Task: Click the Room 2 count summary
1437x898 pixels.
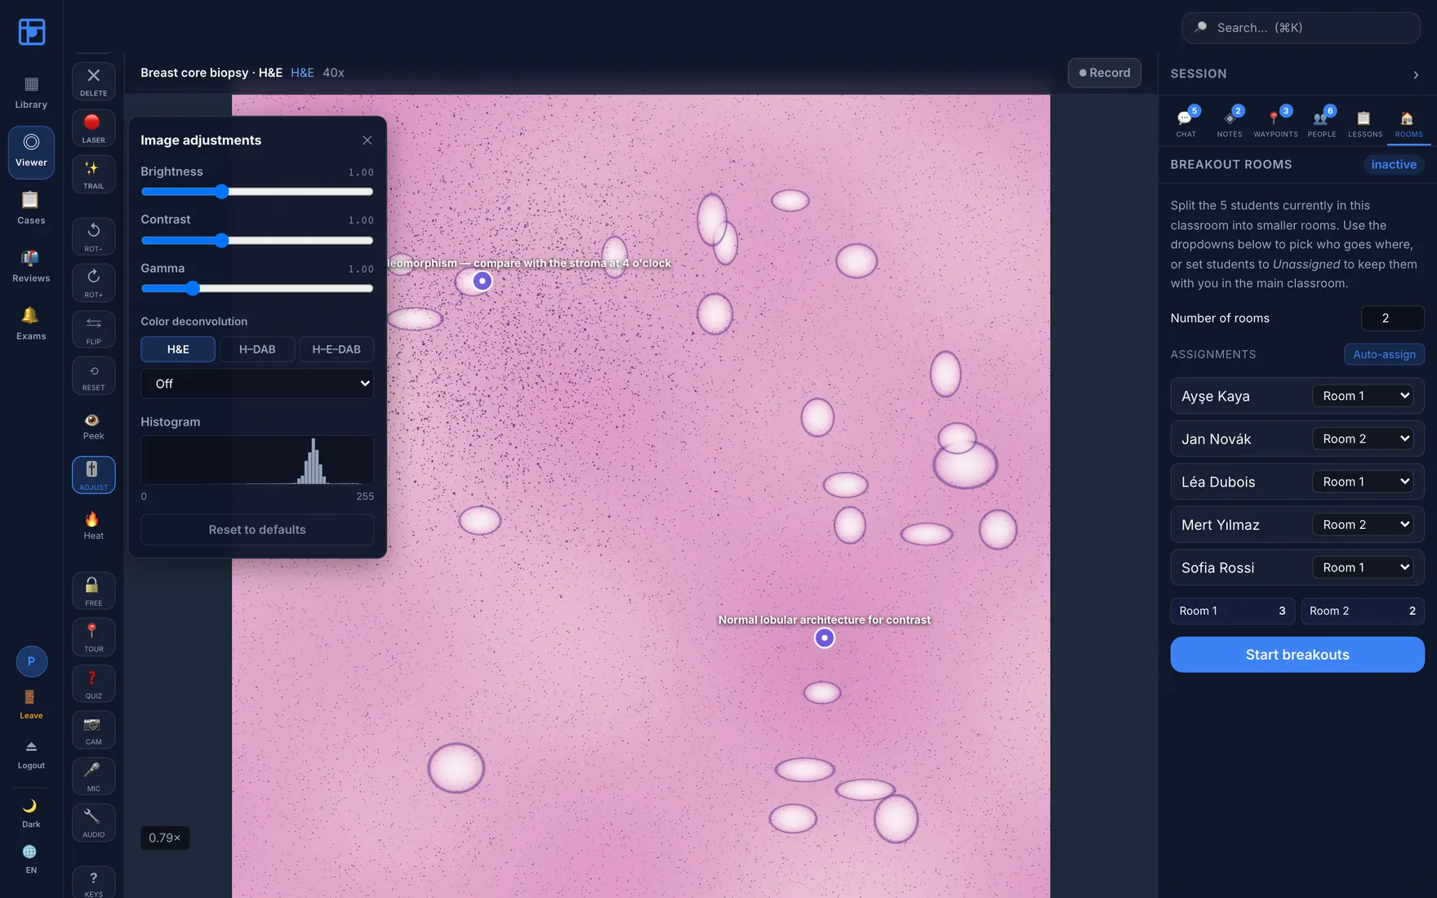Action: pyautogui.click(x=1363, y=611)
